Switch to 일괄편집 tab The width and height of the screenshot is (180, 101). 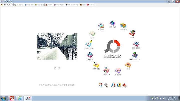coord(39,5)
